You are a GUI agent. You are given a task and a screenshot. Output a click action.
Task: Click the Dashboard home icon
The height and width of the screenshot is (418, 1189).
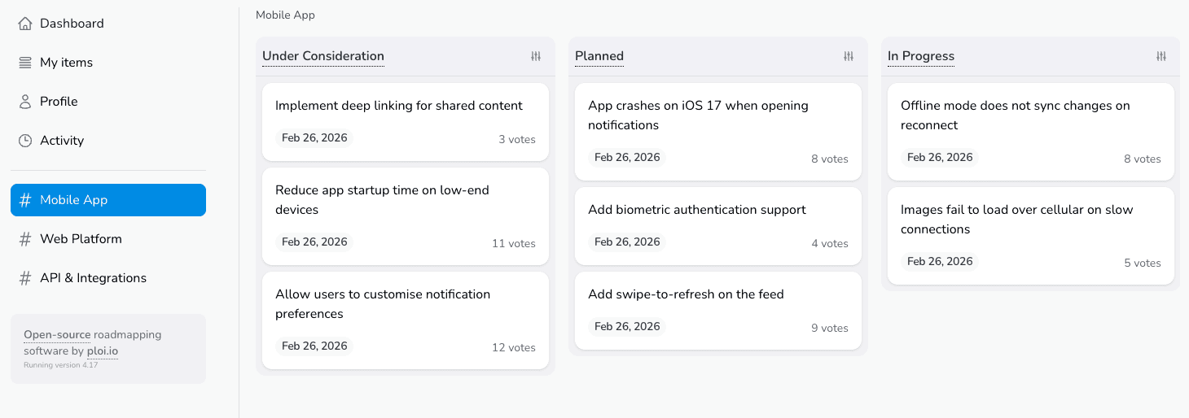[x=25, y=24]
